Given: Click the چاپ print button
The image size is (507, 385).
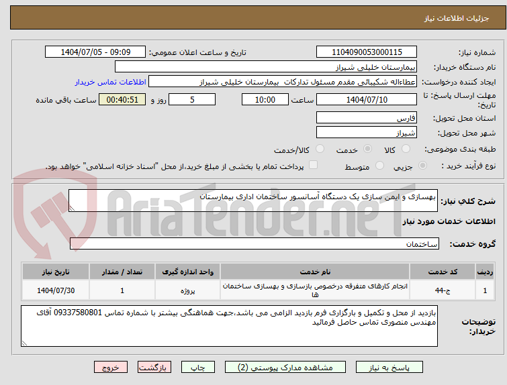Looking at the screenshot, I should pos(198,368).
